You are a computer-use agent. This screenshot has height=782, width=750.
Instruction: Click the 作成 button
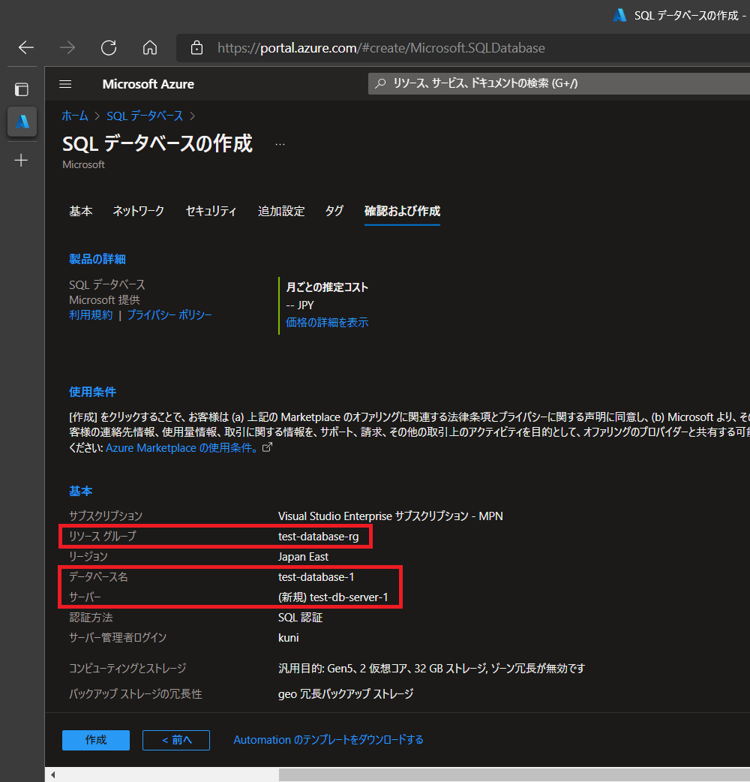click(x=96, y=740)
